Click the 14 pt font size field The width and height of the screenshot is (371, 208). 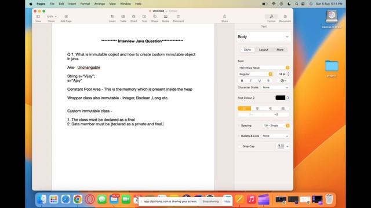pyautogui.click(x=282, y=74)
